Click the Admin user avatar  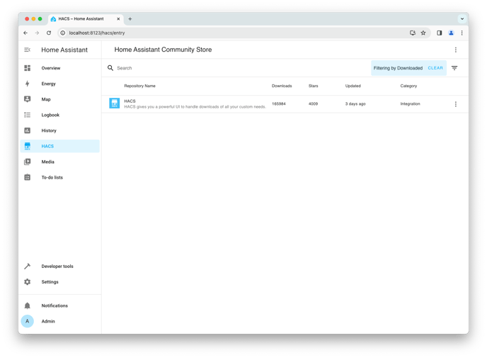pos(28,321)
